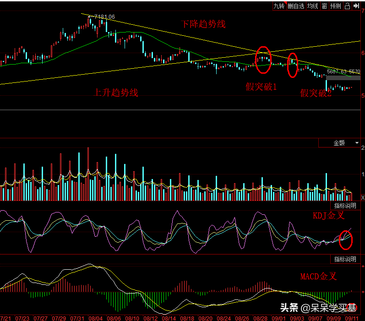Toggle the 九转 indicator button

coord(279,6)
